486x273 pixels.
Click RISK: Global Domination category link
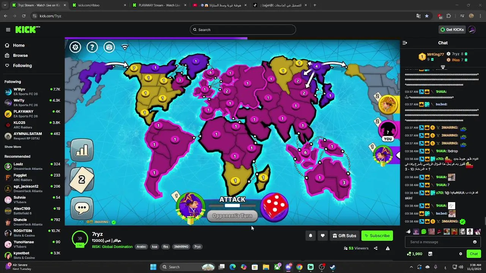point(112,246)
